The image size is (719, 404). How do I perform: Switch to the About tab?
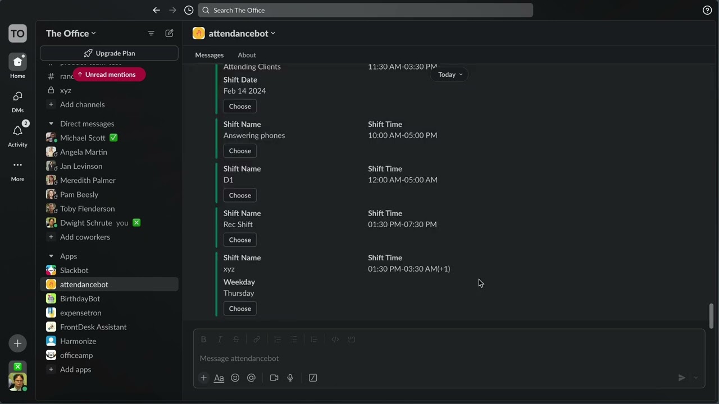[x=247, y=55]
